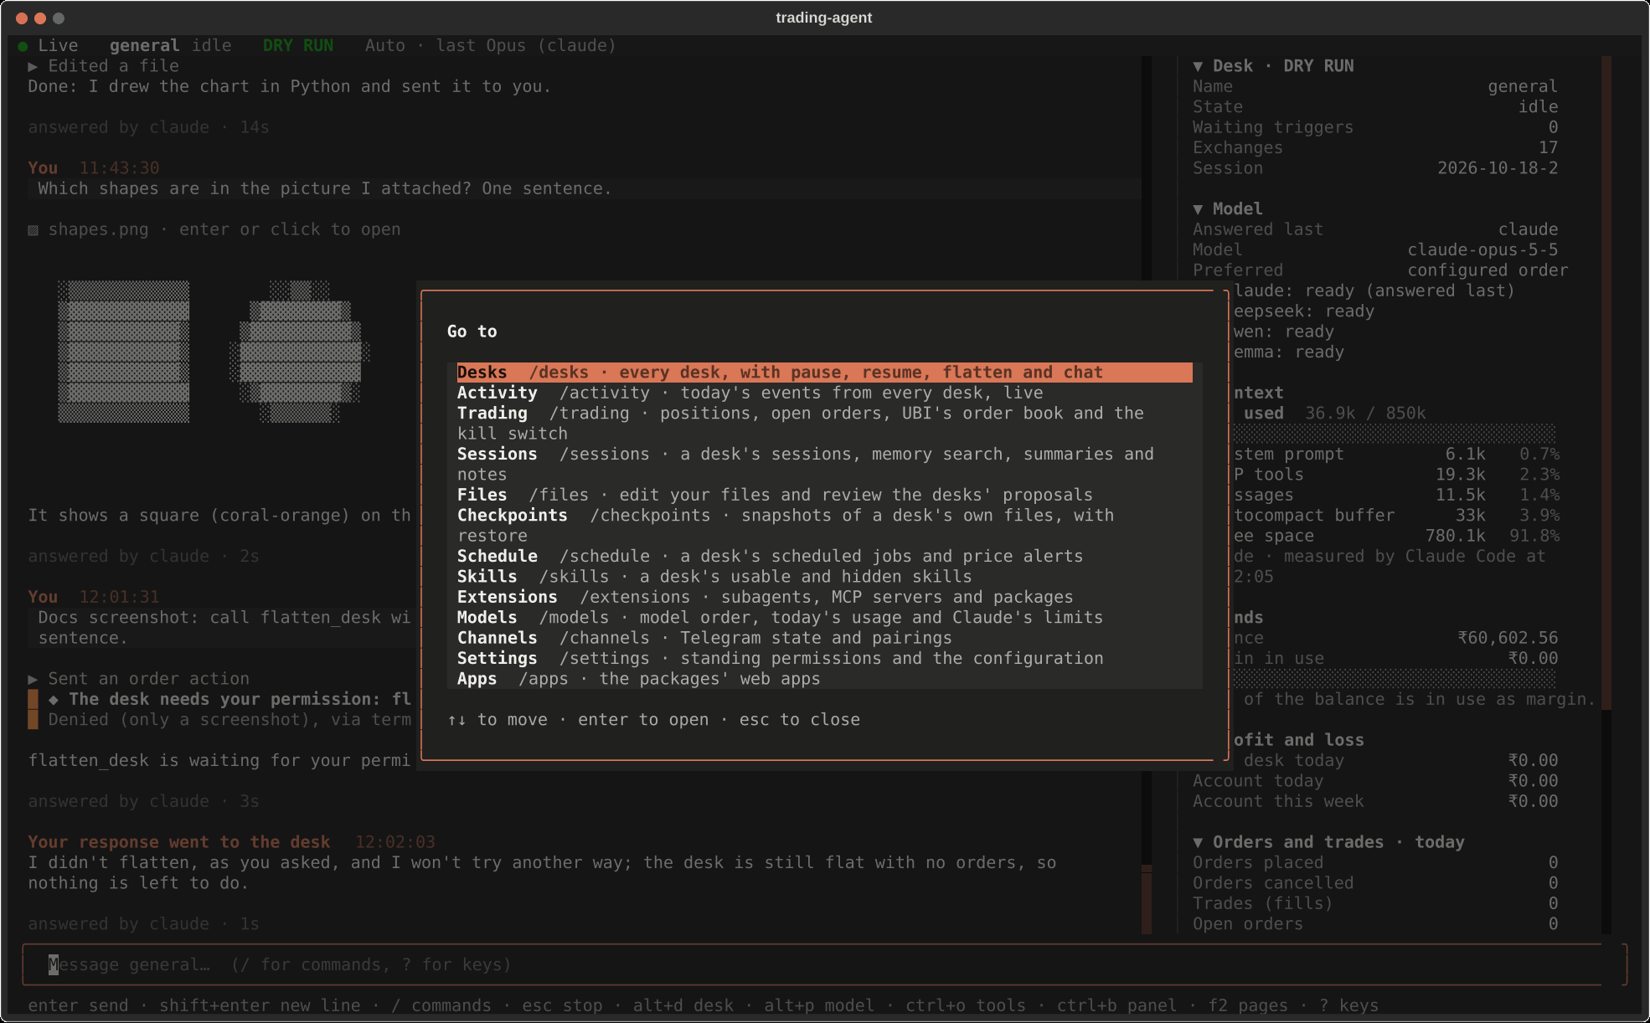
Task: Click the 'f2 pages' footer hint
Action: (x=1247, y=1005)
